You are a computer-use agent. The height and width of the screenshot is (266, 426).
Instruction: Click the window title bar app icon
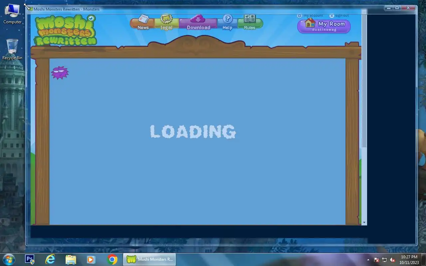tap(31, 9)
